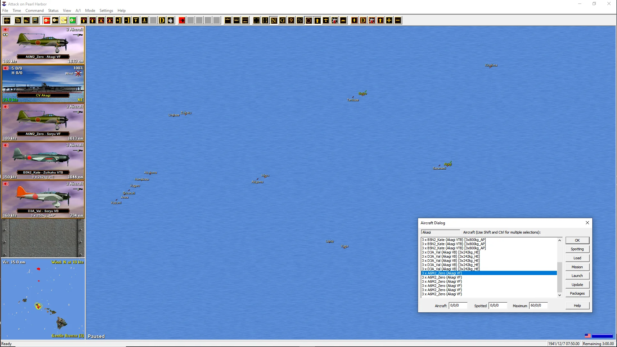617x347 pixels.
Task: Click the open folder toolbar icon
Action: pos(27,21)
